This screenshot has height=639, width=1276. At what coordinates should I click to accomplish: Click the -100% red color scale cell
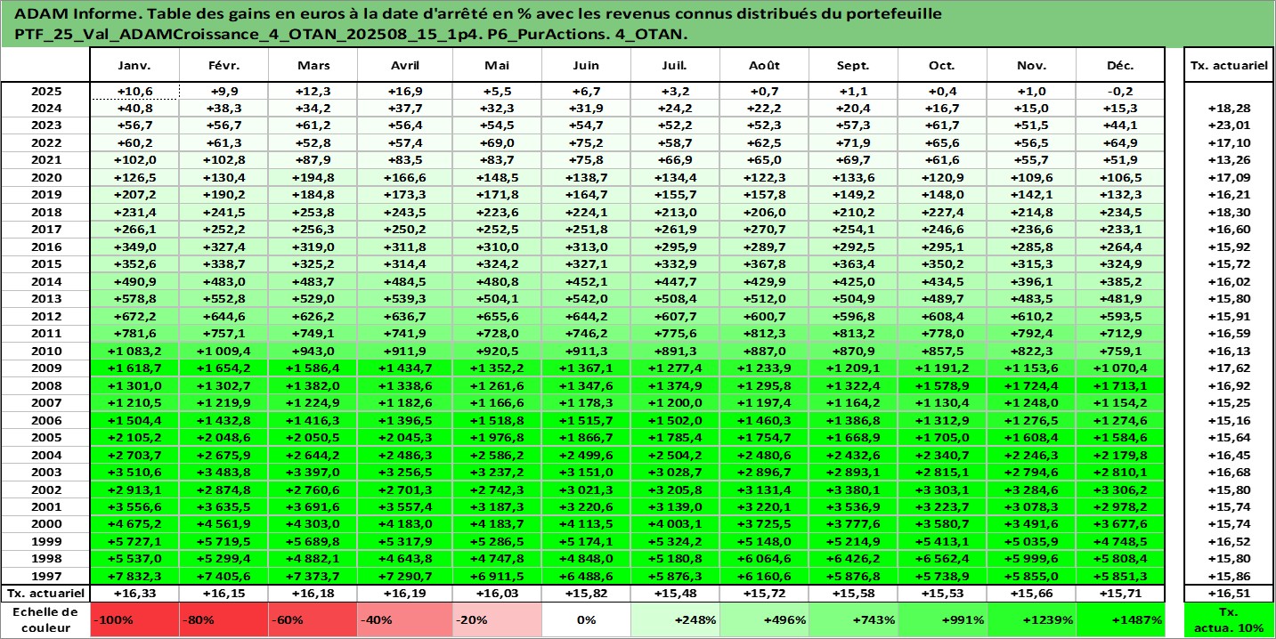[135, 619]
